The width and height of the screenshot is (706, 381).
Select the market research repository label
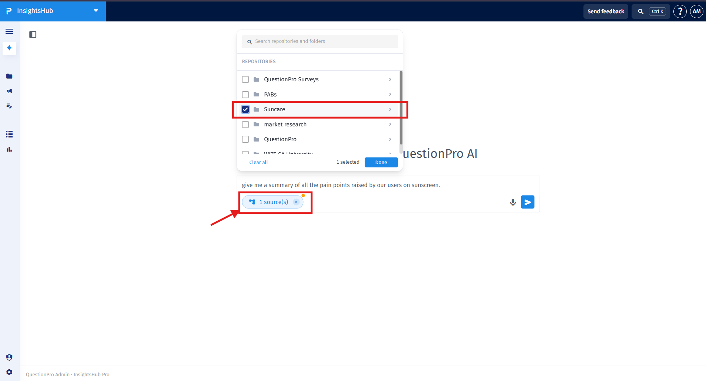285,125
